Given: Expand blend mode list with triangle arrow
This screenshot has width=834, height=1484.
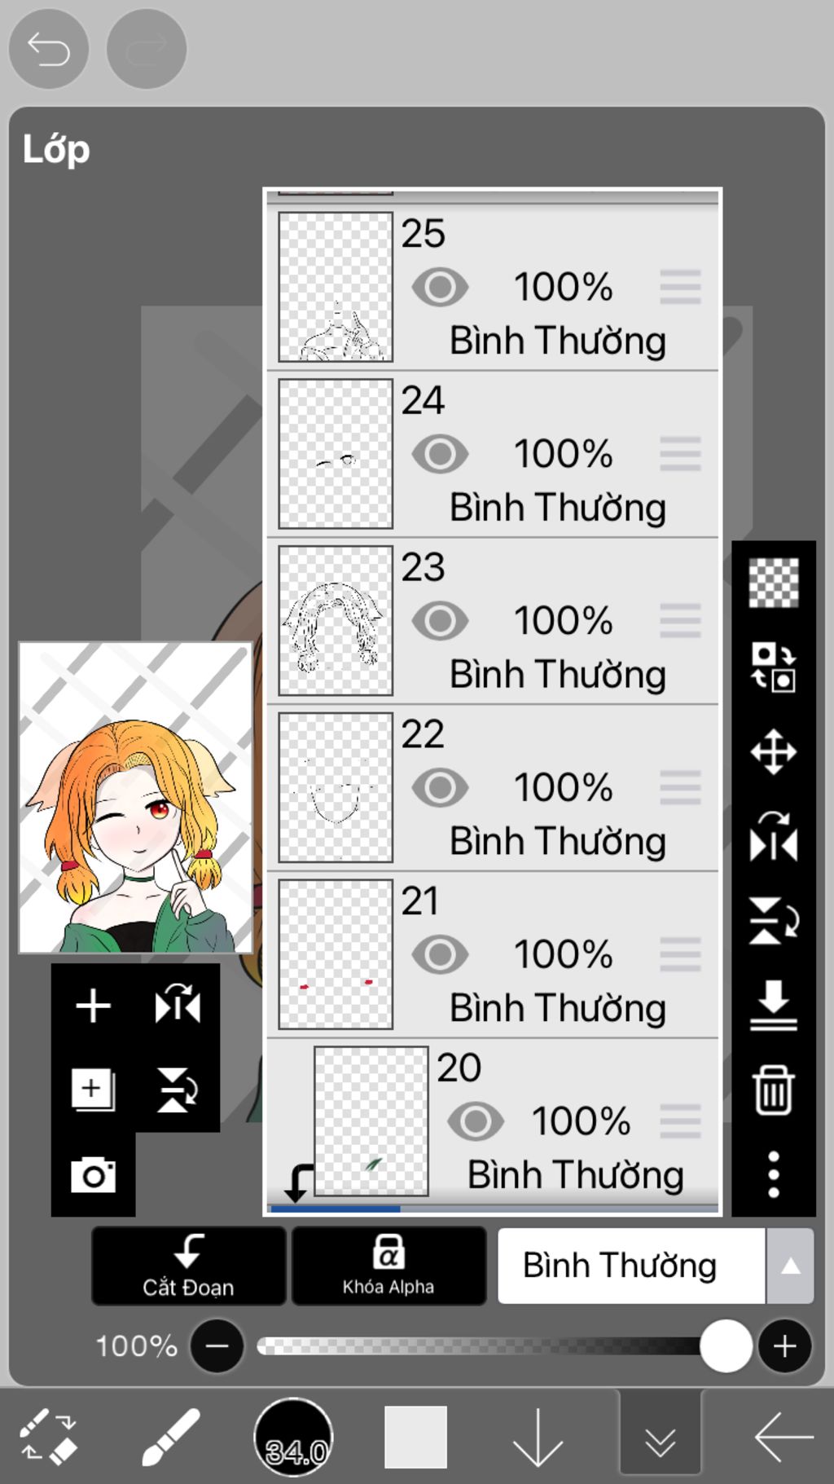Looking at the screenshot, I should pos(790,1266).
